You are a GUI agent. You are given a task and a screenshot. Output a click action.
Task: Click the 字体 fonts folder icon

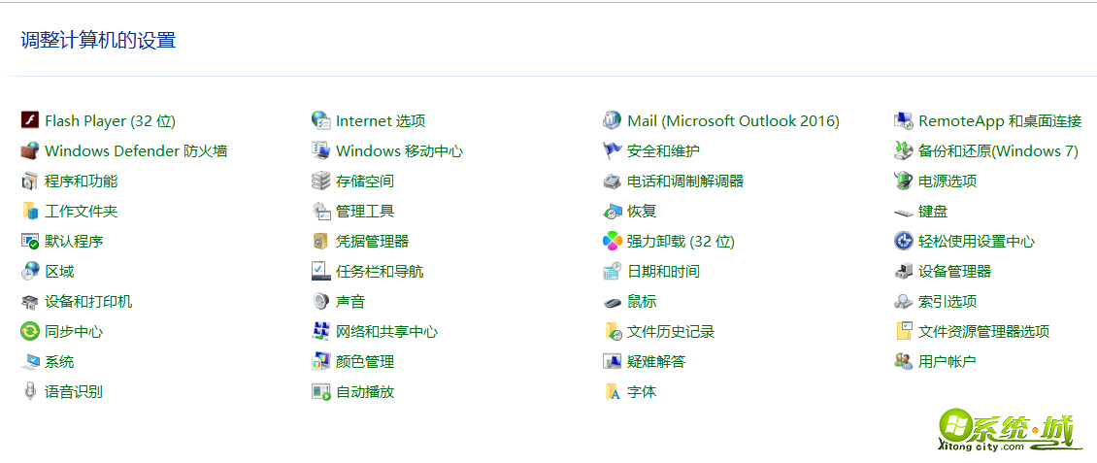tap(612, 391)
